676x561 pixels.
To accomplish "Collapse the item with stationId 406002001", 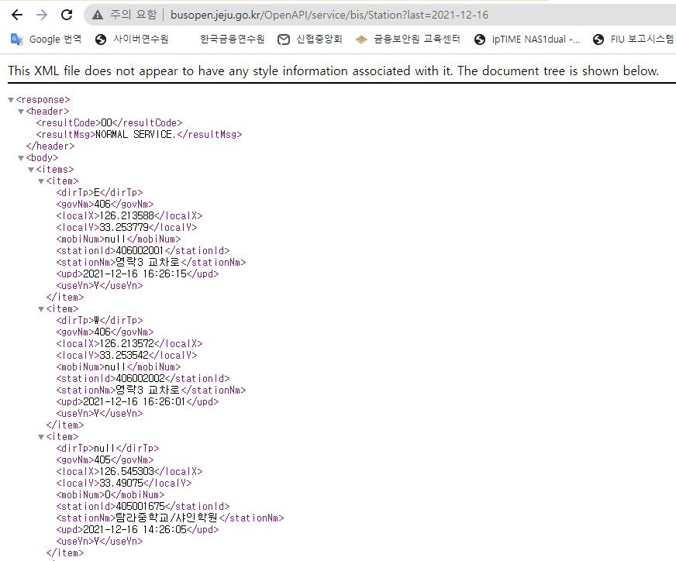I will tap(41, 181).
